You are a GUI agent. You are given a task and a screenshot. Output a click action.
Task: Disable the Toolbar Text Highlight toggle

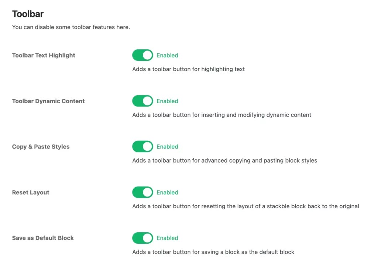[142, 55]
